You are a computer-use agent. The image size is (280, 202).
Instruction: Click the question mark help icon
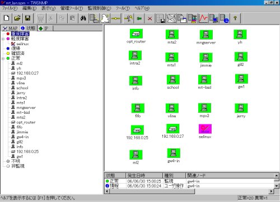235,18
